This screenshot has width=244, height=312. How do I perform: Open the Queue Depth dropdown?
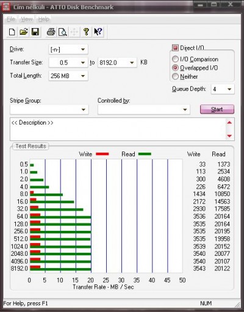(223, 89)
